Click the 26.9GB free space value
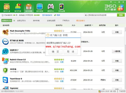This screenshot has width=126, height=93. [x=37, y=15]
